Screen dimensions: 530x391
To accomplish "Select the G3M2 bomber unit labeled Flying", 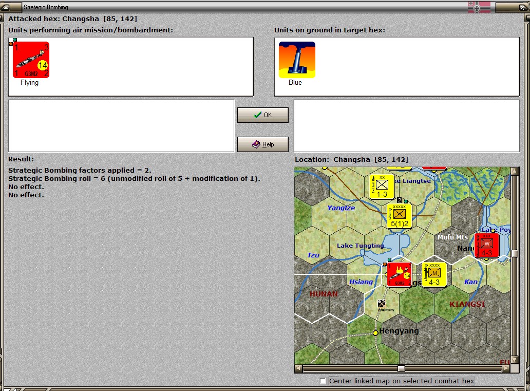I will 31,60.
